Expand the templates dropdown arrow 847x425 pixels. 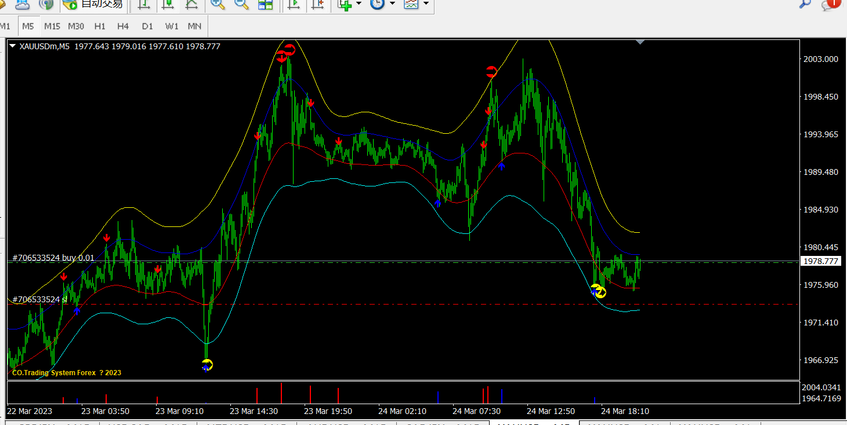pos(426,4)
